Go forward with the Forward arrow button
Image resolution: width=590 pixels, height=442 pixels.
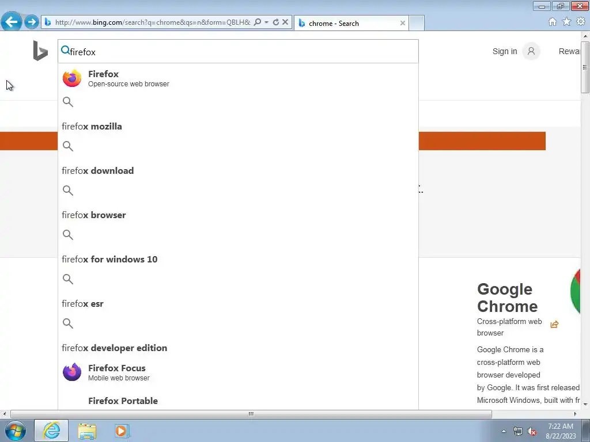click(32, 22)
